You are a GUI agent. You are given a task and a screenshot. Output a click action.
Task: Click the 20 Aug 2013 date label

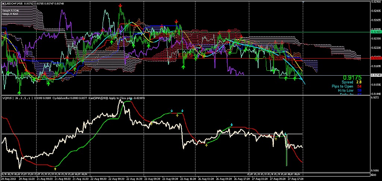(x=7, y=178)
